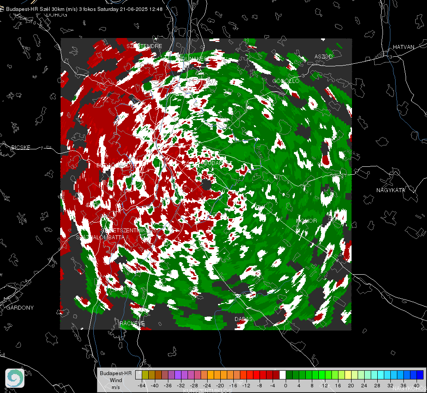Click the '-28' legend scale value
Screen dimensions: 427x393
[194, 386]
